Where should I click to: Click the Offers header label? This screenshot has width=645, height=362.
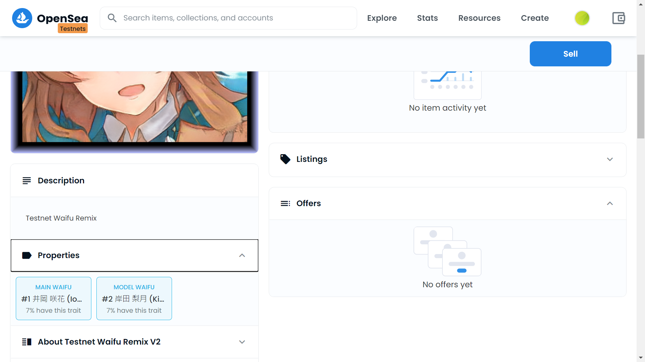coord(309,203)
